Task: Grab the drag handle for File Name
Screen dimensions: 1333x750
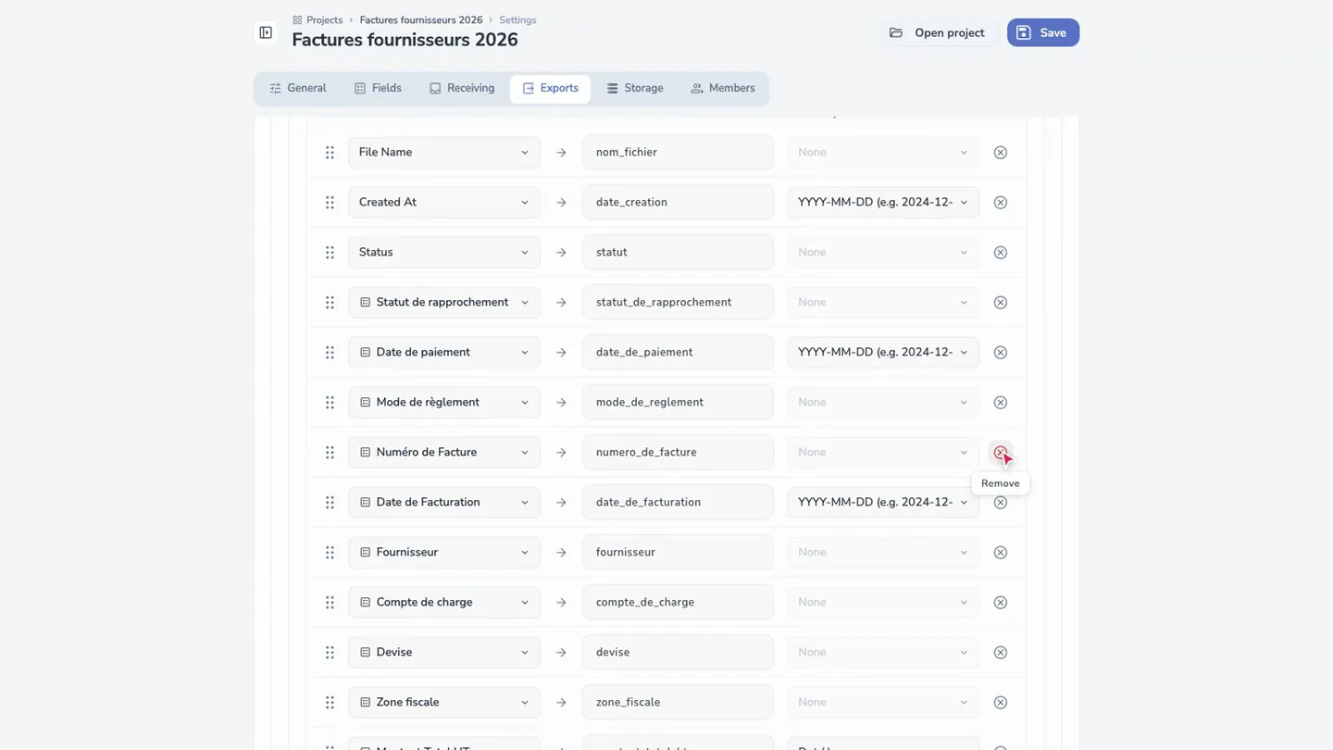Action: tap(330, 152)
